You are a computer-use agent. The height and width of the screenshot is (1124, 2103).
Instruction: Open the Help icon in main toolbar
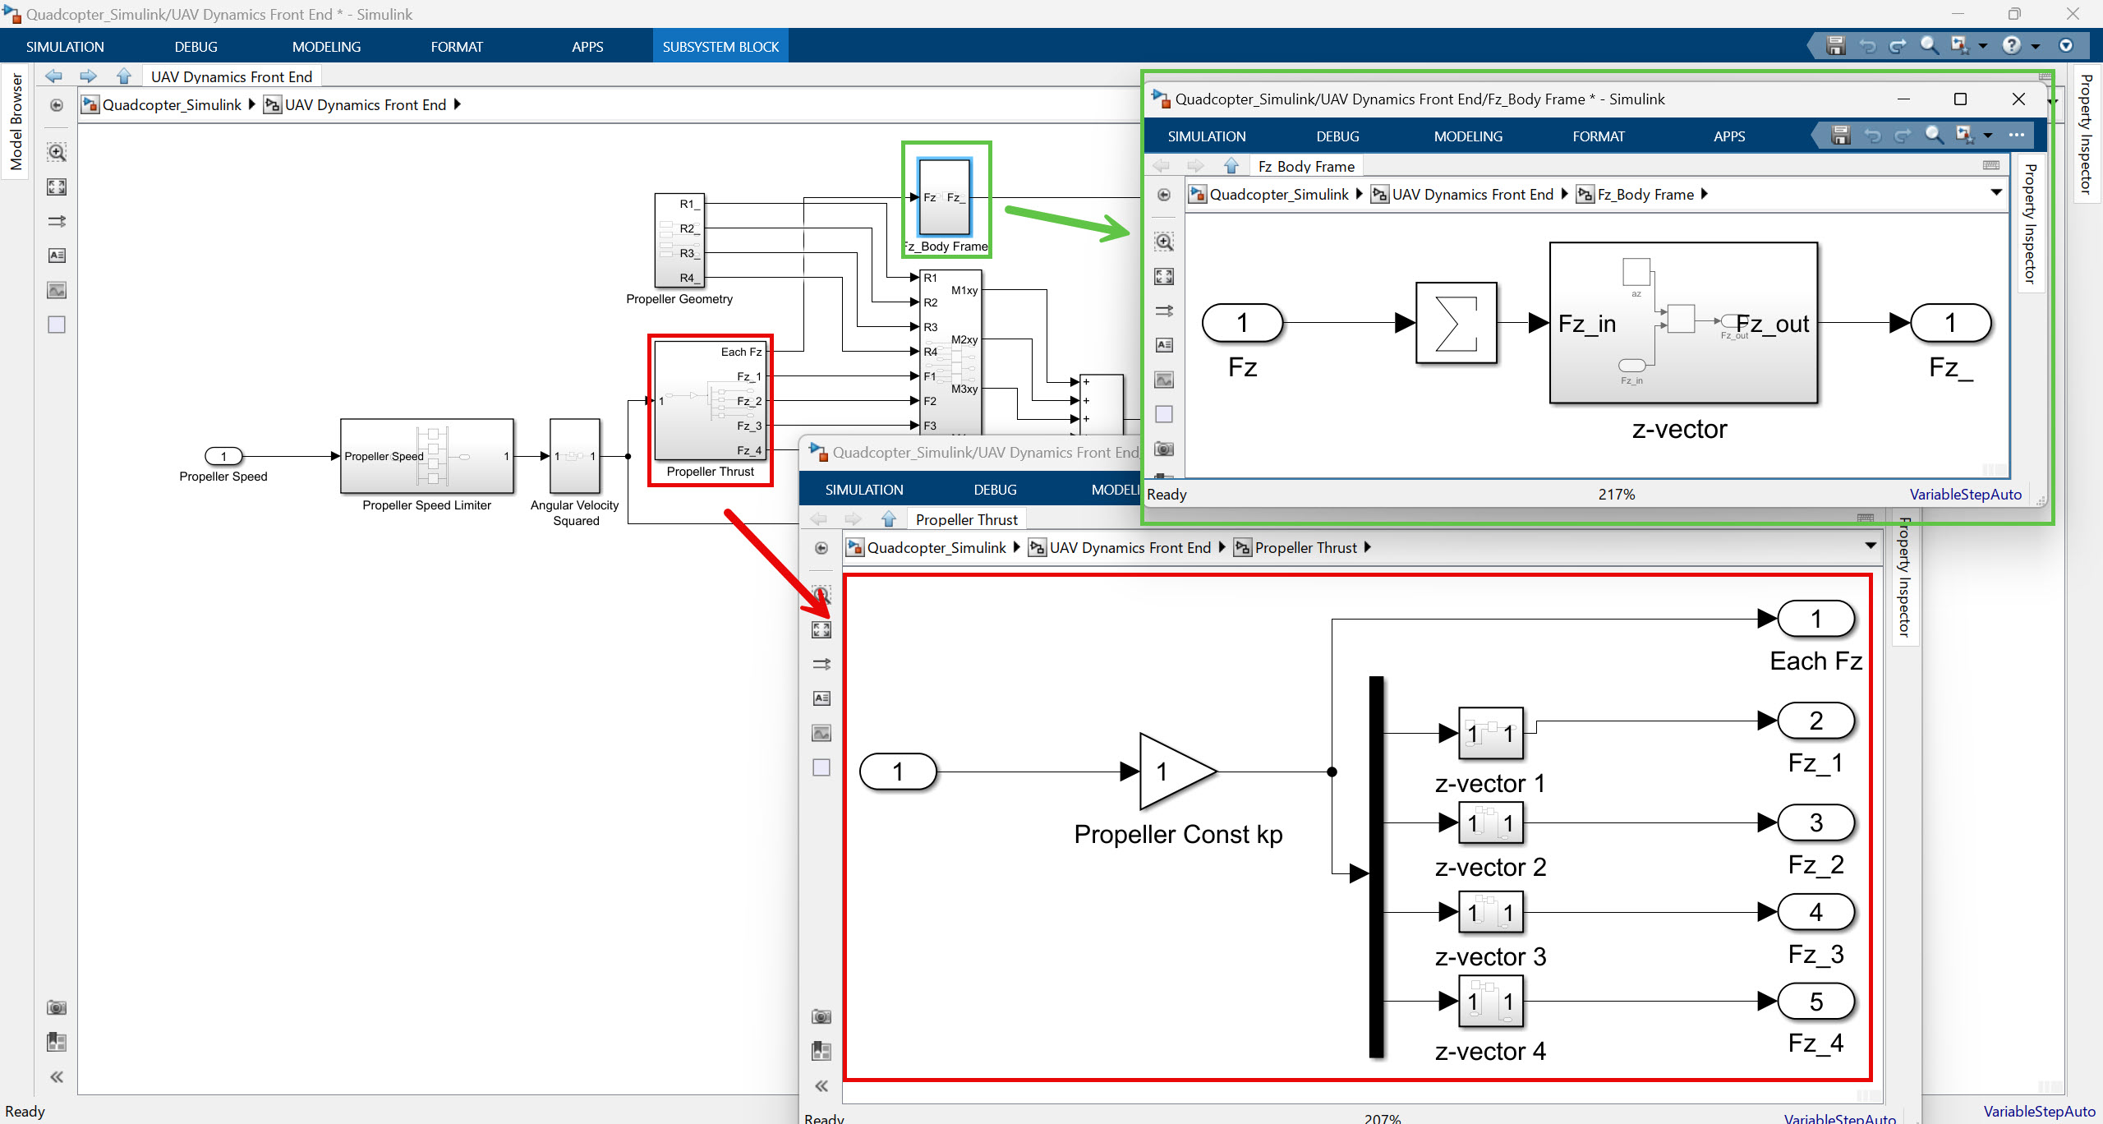pyautogui.click(x=2011, y=46)
